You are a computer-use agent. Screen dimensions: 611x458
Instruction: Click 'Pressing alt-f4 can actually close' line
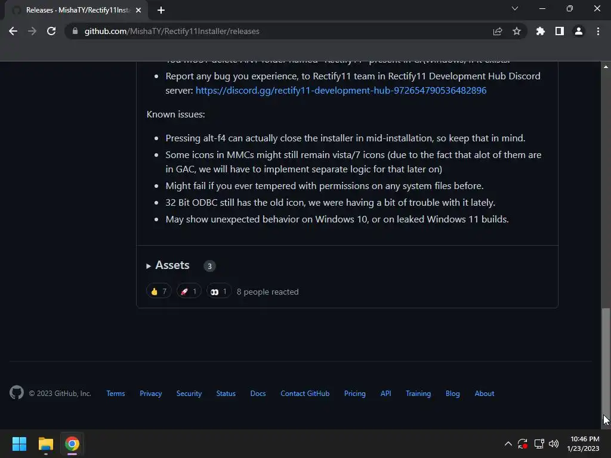345,138
